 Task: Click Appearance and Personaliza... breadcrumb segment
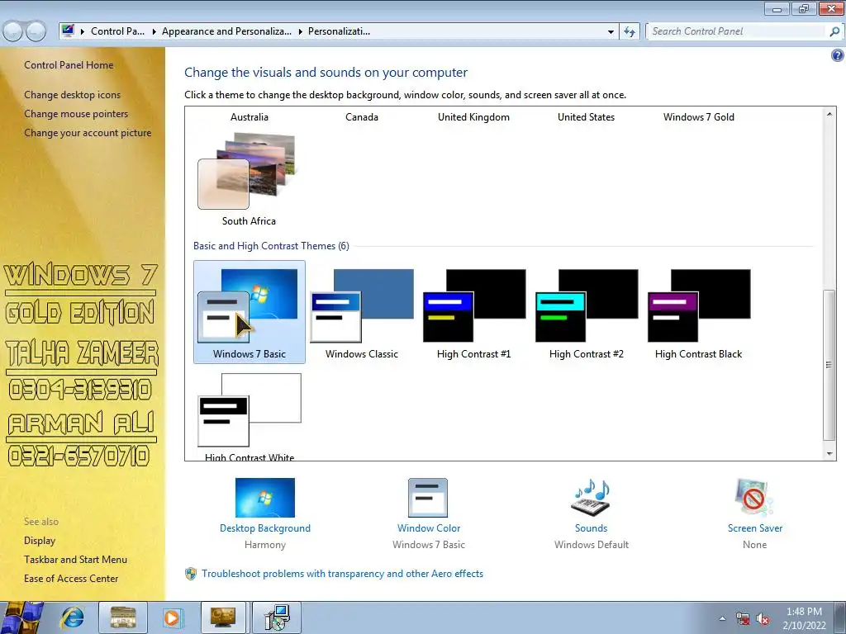point(226,31)
